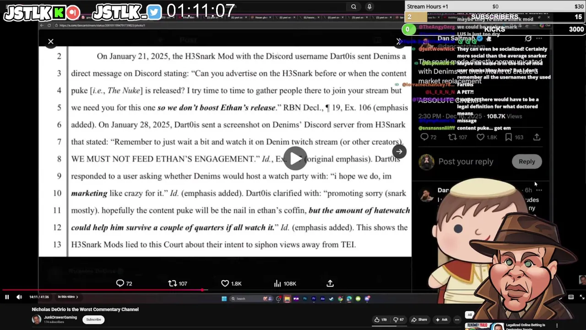Open After Effects icon in recorded taskbar

click(x=323, y=299)
